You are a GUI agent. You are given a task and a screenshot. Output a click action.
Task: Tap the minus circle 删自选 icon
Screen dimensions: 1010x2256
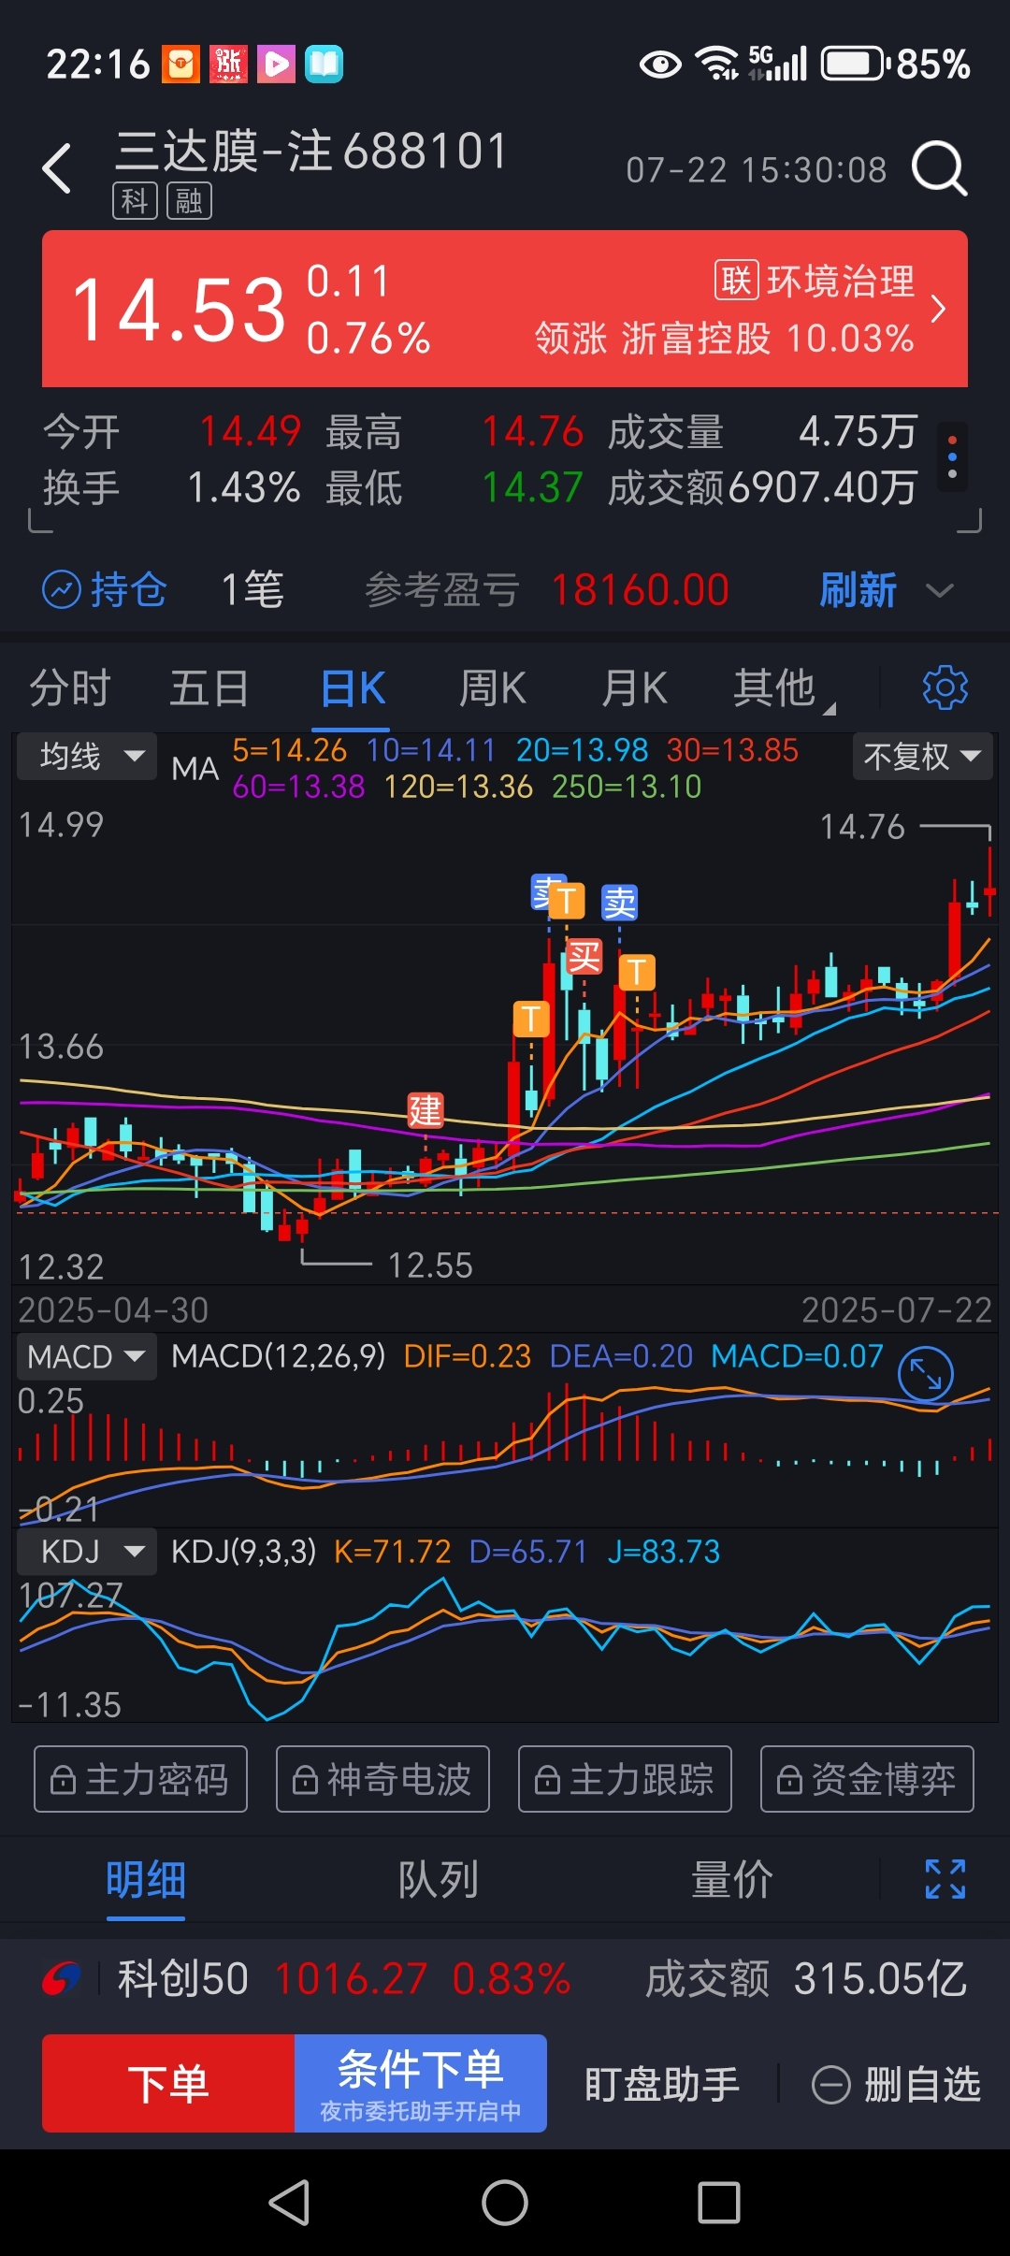tap(830, 2085)
